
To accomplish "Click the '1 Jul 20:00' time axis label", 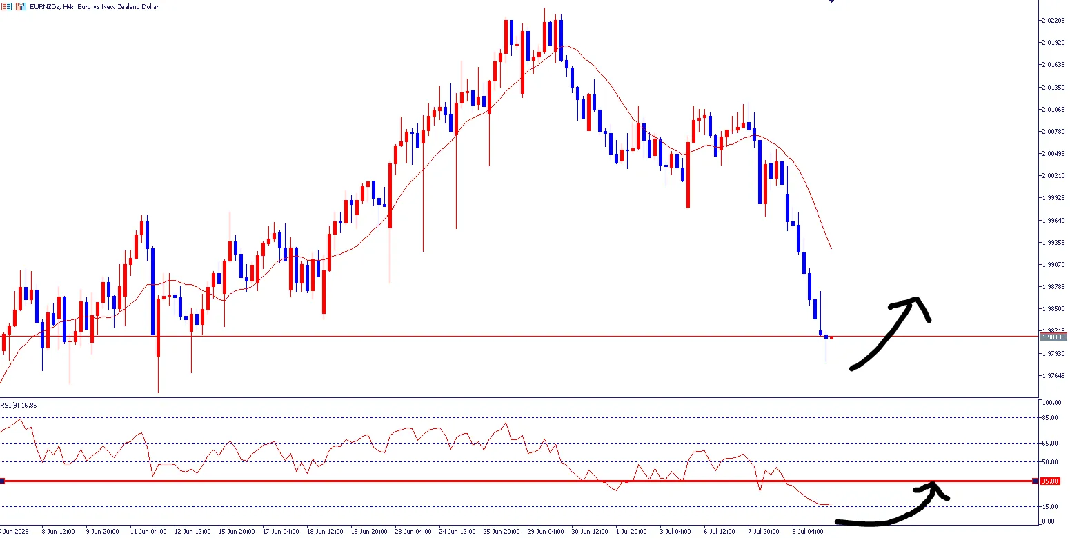I will (x=632, y=532).
